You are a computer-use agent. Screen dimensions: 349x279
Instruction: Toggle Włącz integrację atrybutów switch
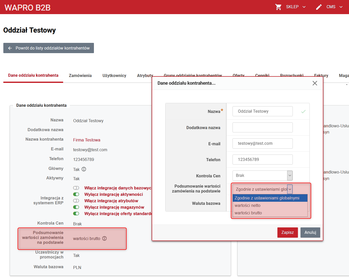(76, 201)
